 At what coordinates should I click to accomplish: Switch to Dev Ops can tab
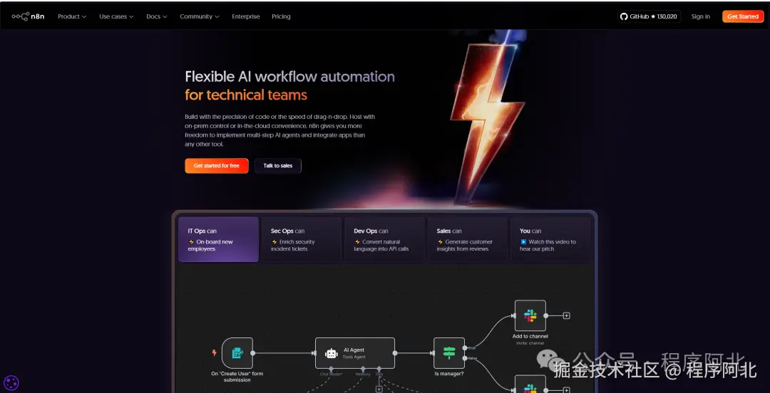pos(384,239)
